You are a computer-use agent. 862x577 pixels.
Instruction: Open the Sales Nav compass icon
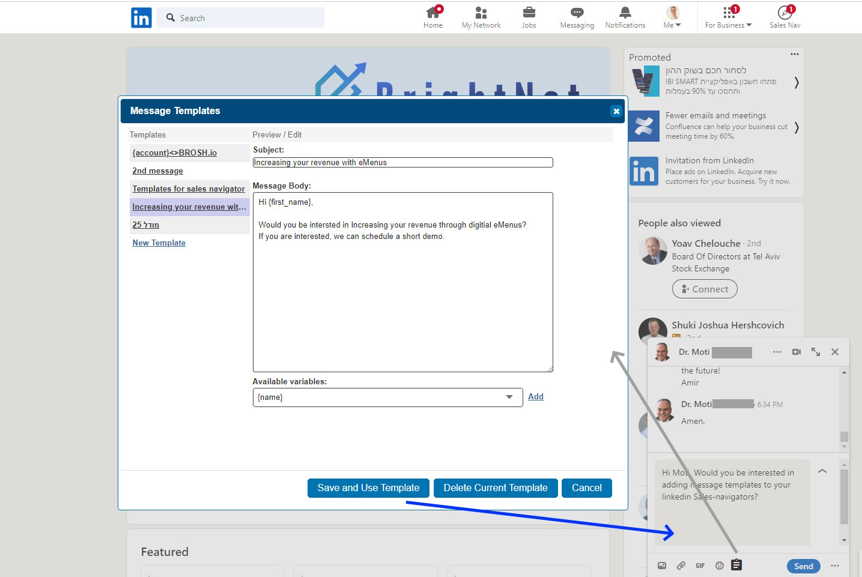[785, 18]
